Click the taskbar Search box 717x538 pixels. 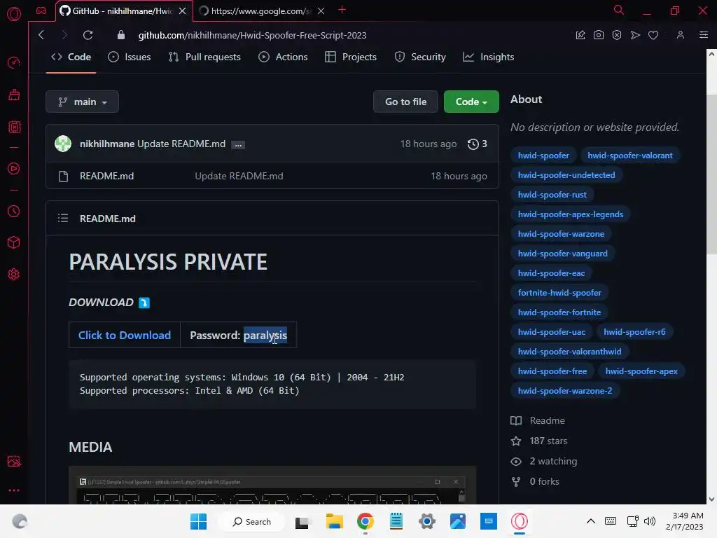coord(251,521)
